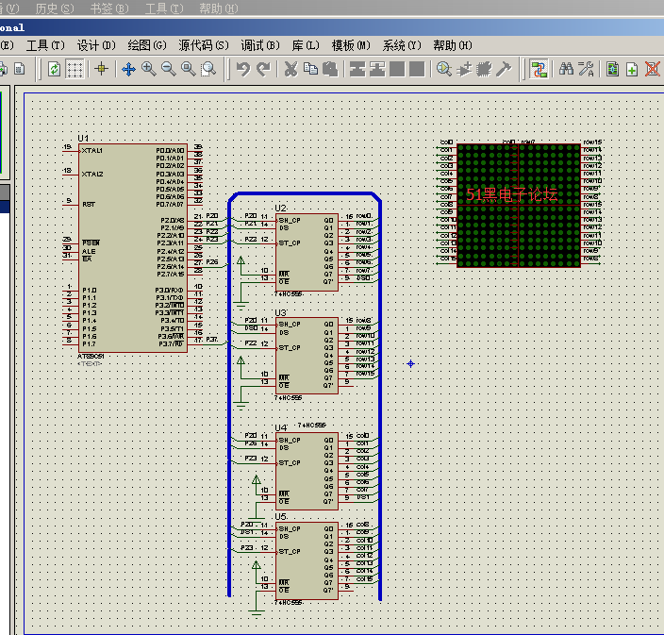The height and width of the screenshot is (635, 664).
Task: Remove sheet with red X icon
Action: [652, 69]
